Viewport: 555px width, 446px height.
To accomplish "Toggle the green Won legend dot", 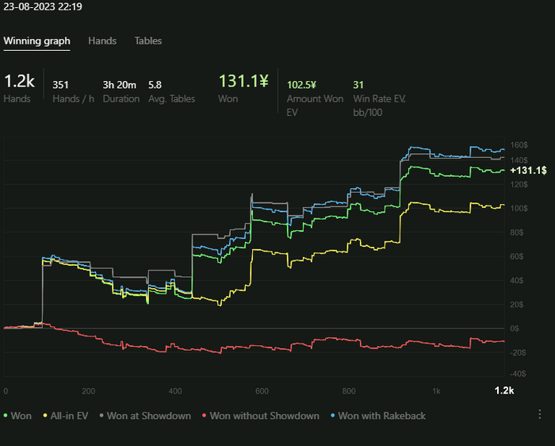I will click(x=6, y=415).
